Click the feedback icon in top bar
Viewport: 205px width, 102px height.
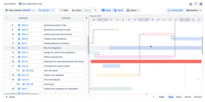[x=190, y=4]
